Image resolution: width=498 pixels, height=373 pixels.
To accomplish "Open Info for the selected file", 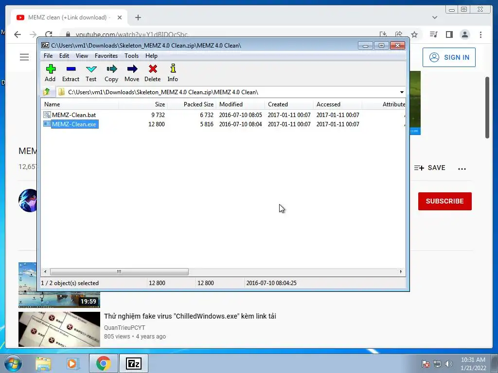I will click(x=173, y=73).
